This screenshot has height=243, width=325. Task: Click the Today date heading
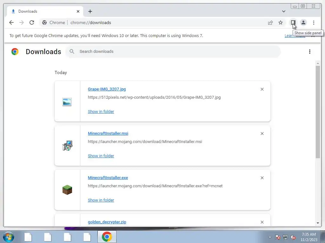61,72
